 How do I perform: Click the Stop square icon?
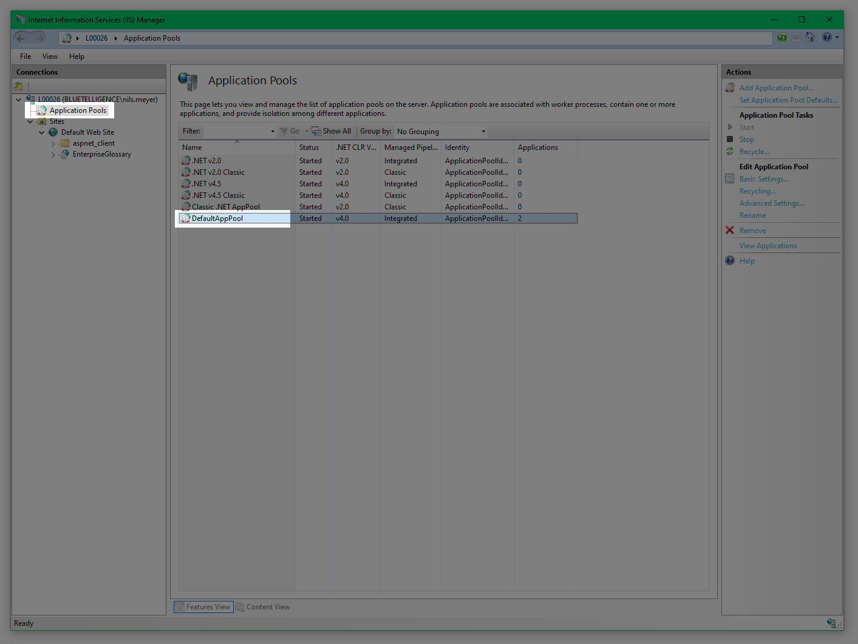tap(730, 140)
